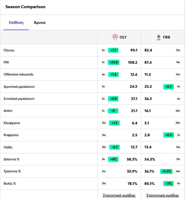Select the Πόντοι row label
The image size is (185, 201).
point(9,50)
